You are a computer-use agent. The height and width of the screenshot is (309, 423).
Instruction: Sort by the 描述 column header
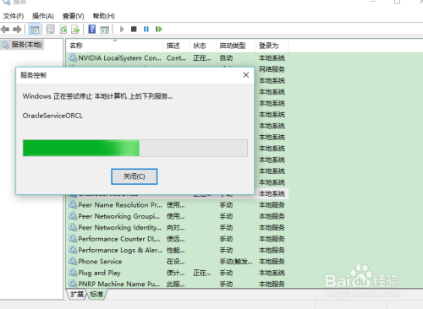(x=176, y=46)
